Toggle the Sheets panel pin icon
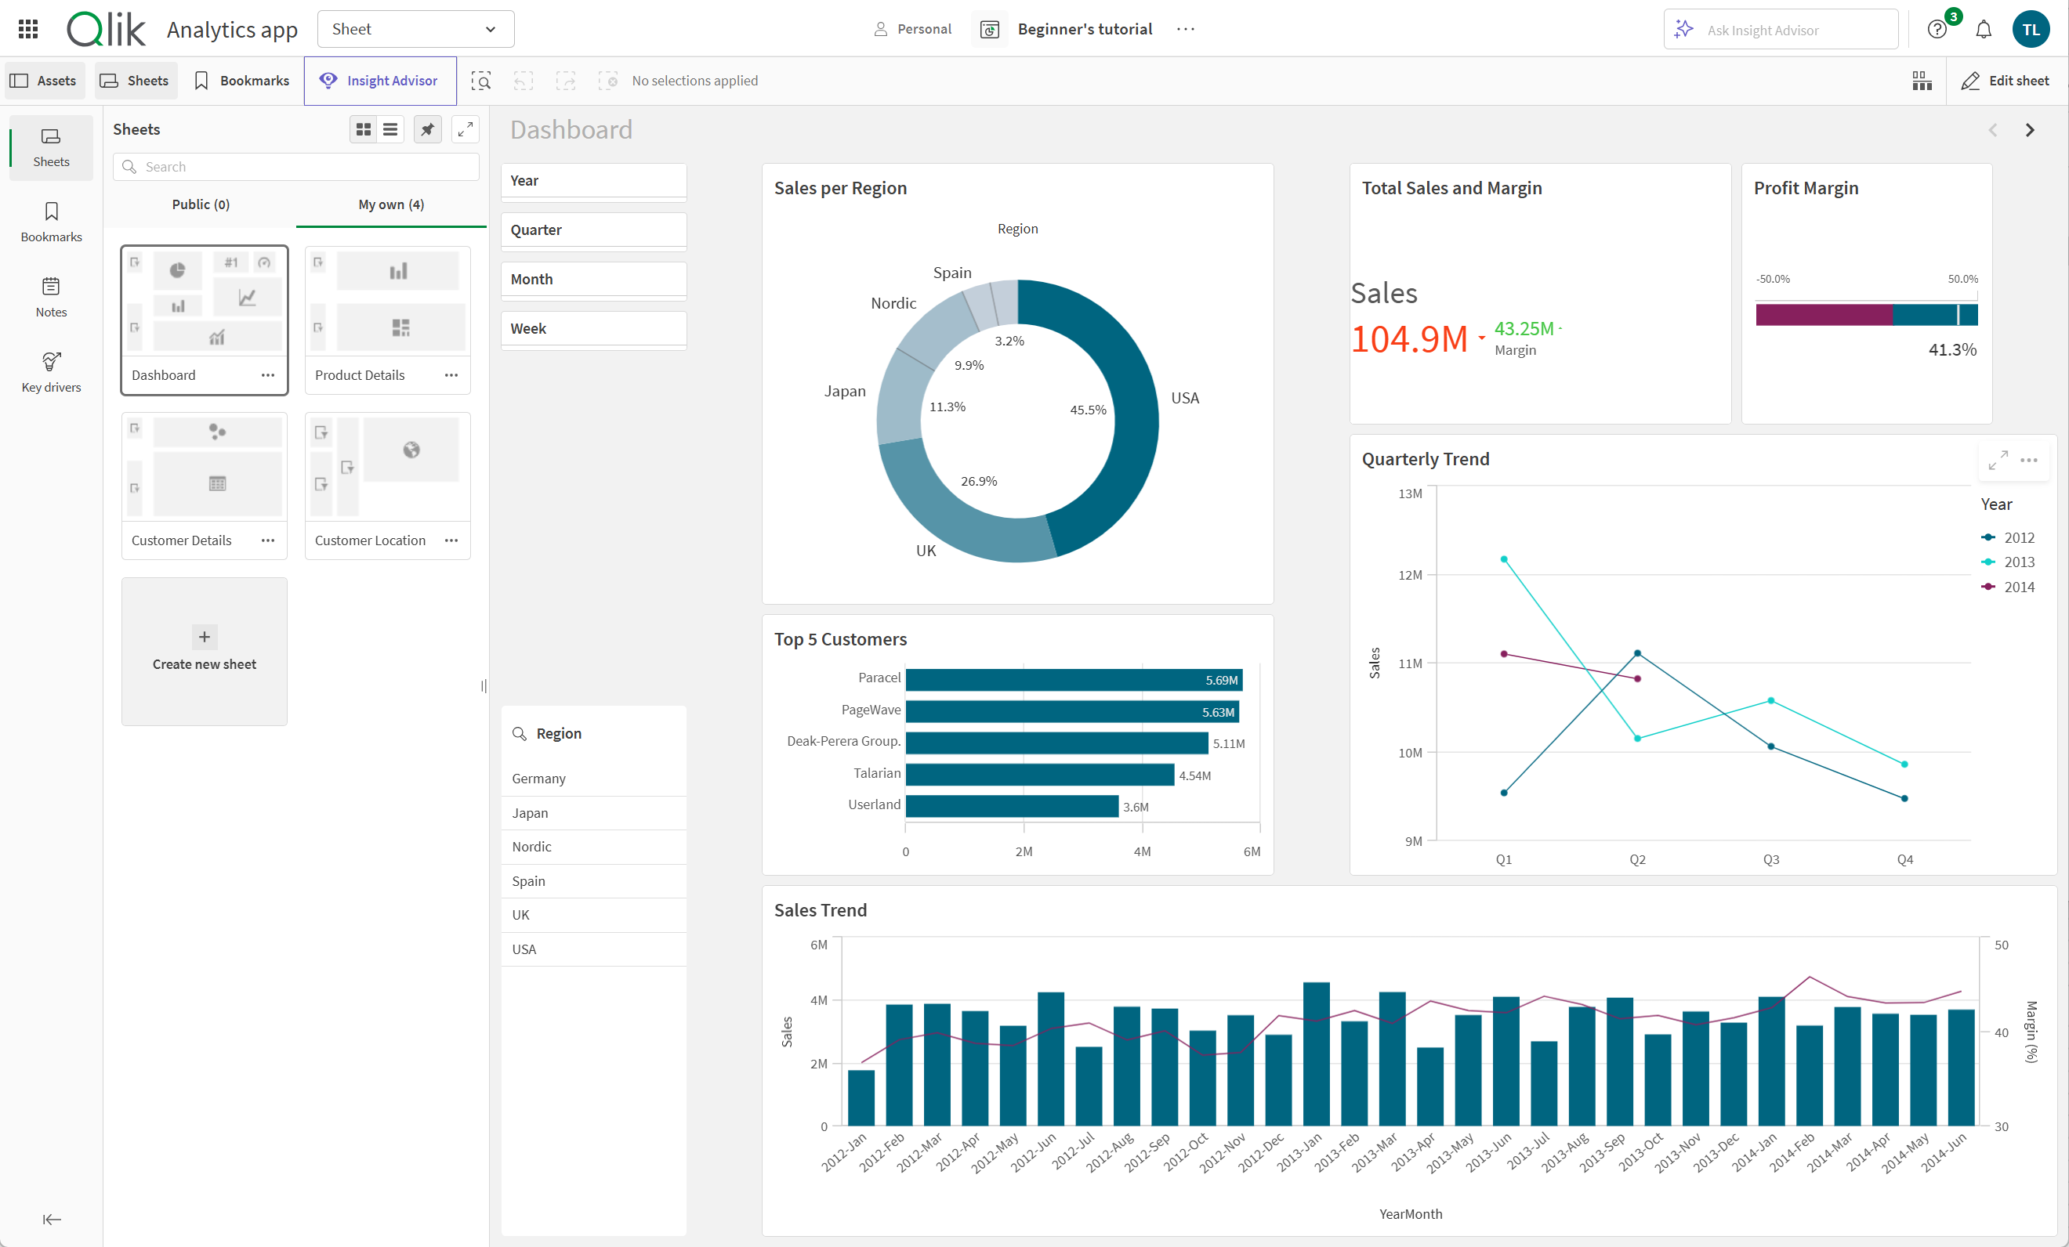 click(x=427, y=130)
